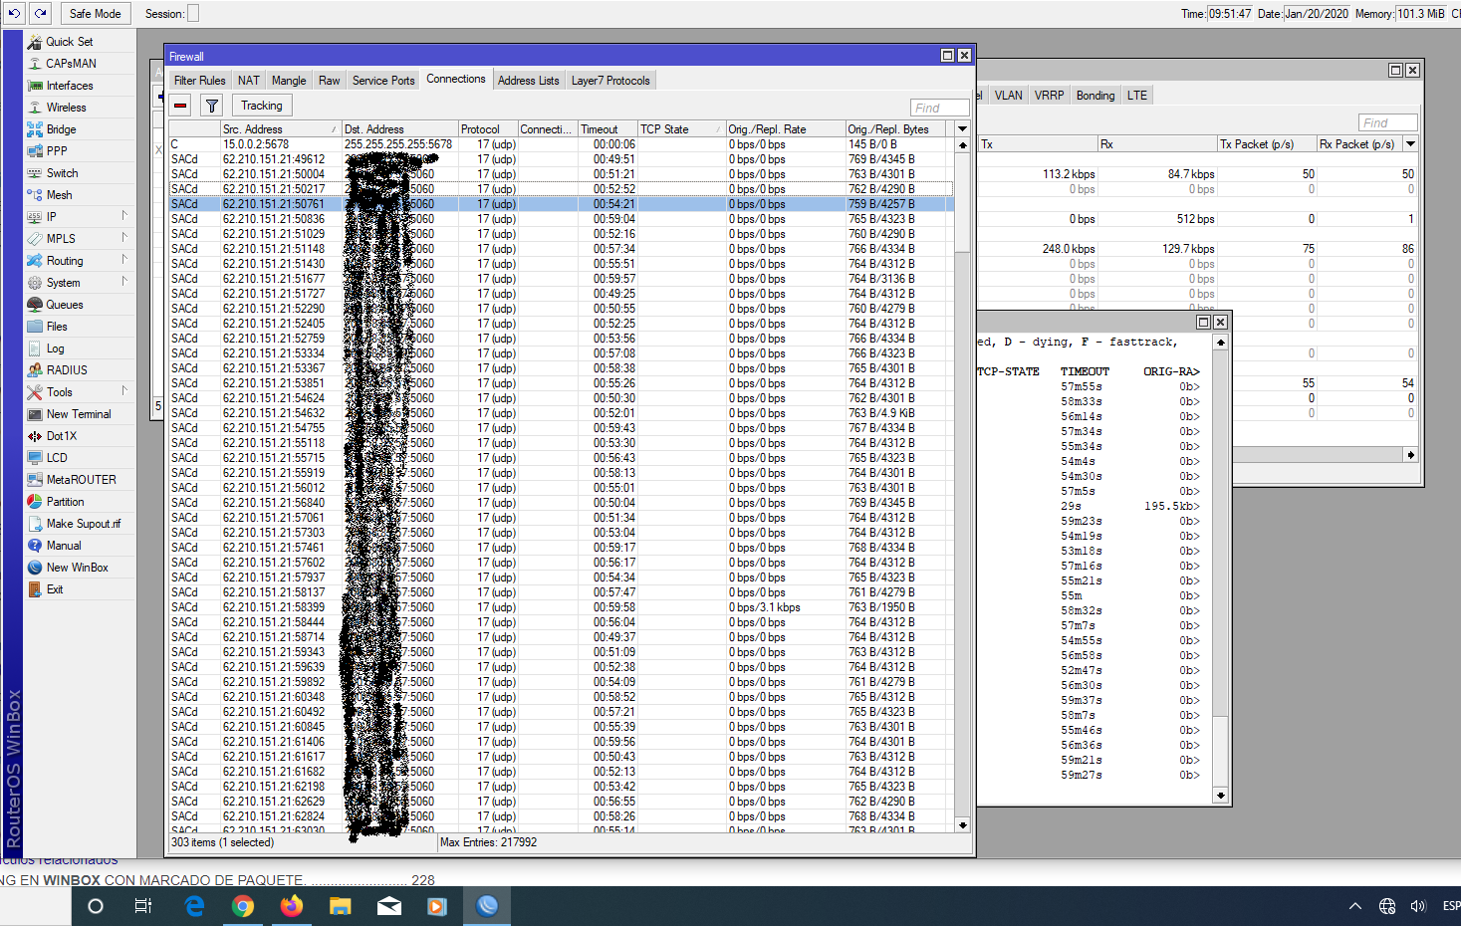Open the connections column chooser dropdown
The image size is (1461, 926).
tap(962, 128)
